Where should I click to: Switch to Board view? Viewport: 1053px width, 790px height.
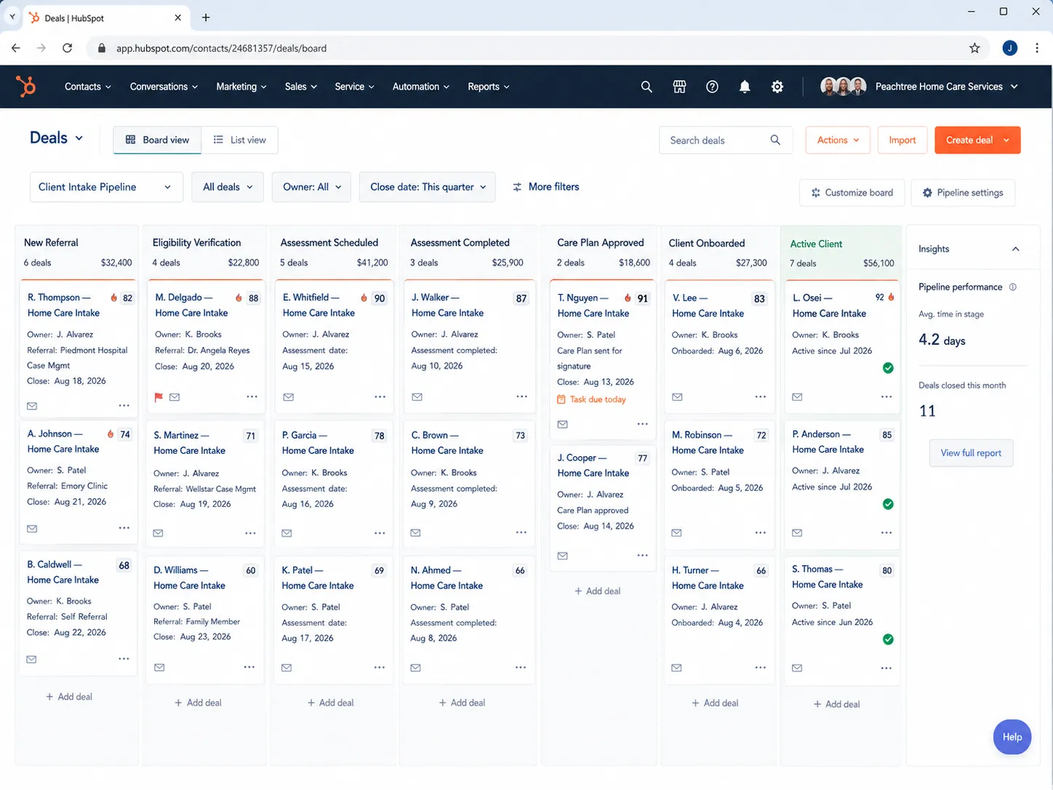pyautogui.click(x=157, y=140)
